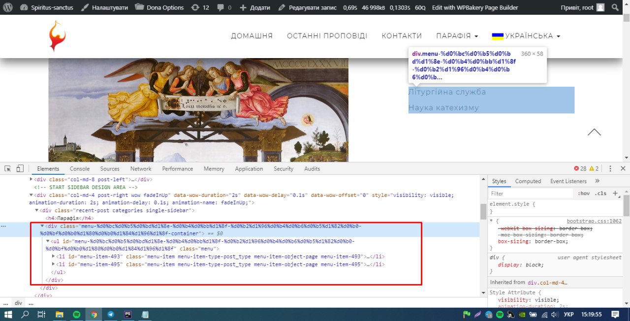630x321 pixels.
Task: Switch to the Memory tab
Action: pos(214,168)
